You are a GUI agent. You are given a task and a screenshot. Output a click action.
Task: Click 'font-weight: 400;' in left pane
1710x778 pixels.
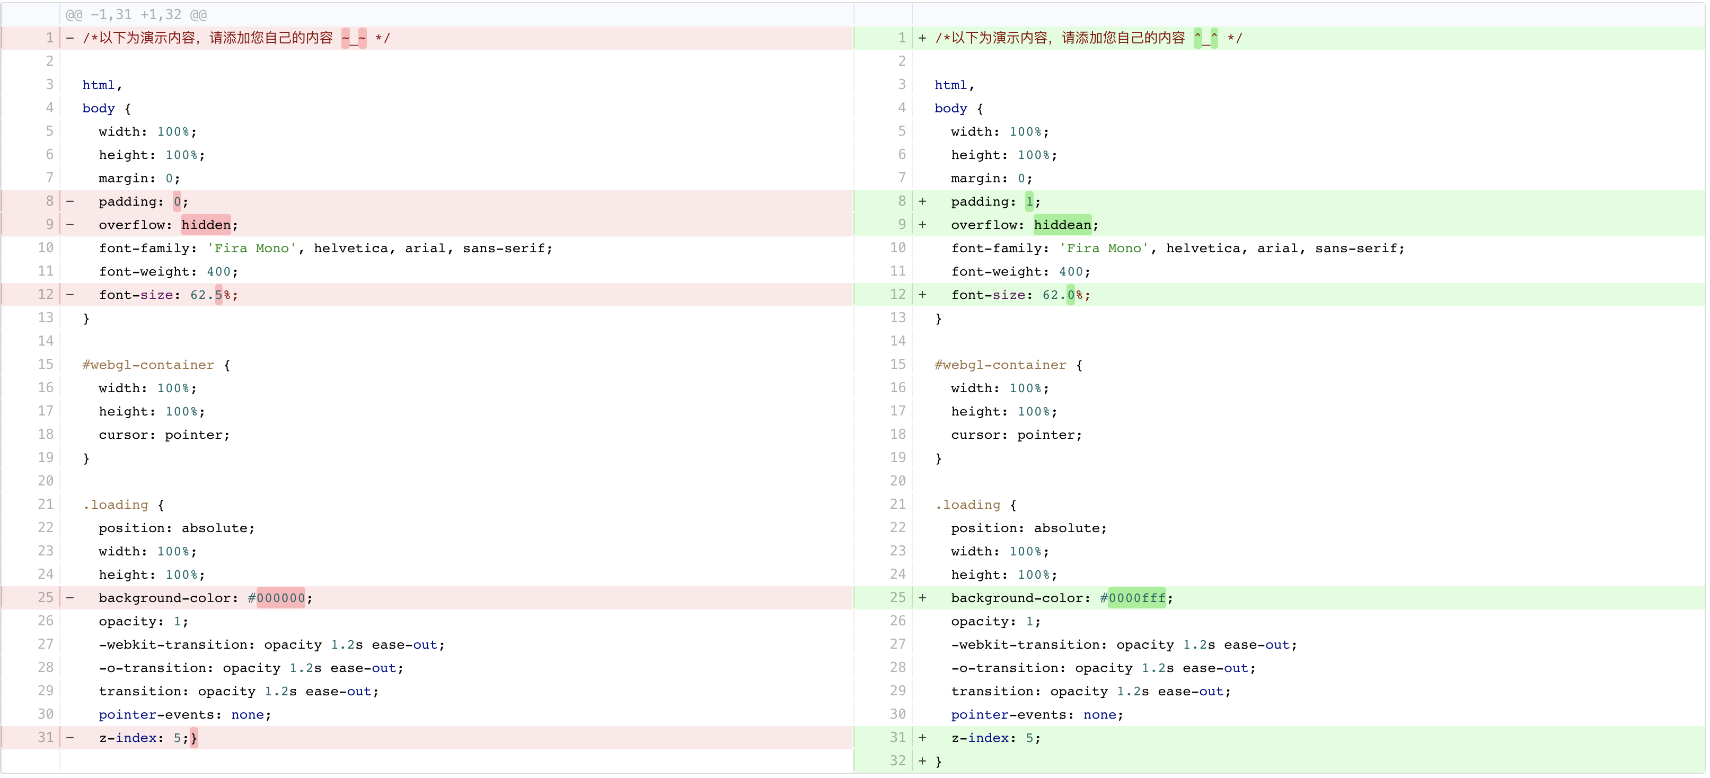pos(169,271)
